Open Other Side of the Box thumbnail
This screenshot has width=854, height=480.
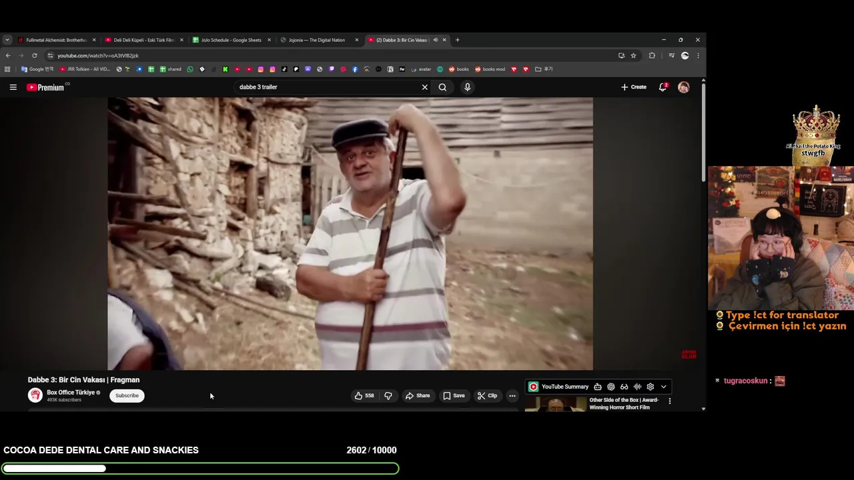click(x=555, y=404)
